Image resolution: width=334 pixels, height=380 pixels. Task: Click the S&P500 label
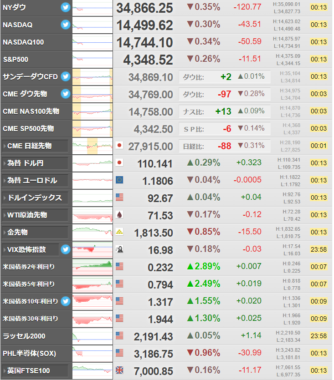point(15,59)
